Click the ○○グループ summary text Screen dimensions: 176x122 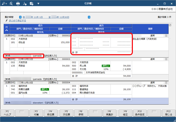coord(149,86)
